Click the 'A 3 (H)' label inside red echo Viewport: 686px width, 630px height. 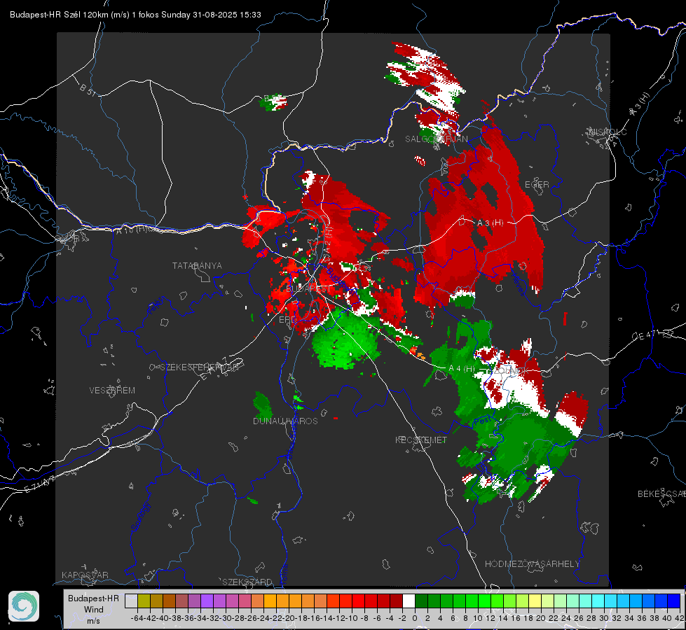coord(490,223)
